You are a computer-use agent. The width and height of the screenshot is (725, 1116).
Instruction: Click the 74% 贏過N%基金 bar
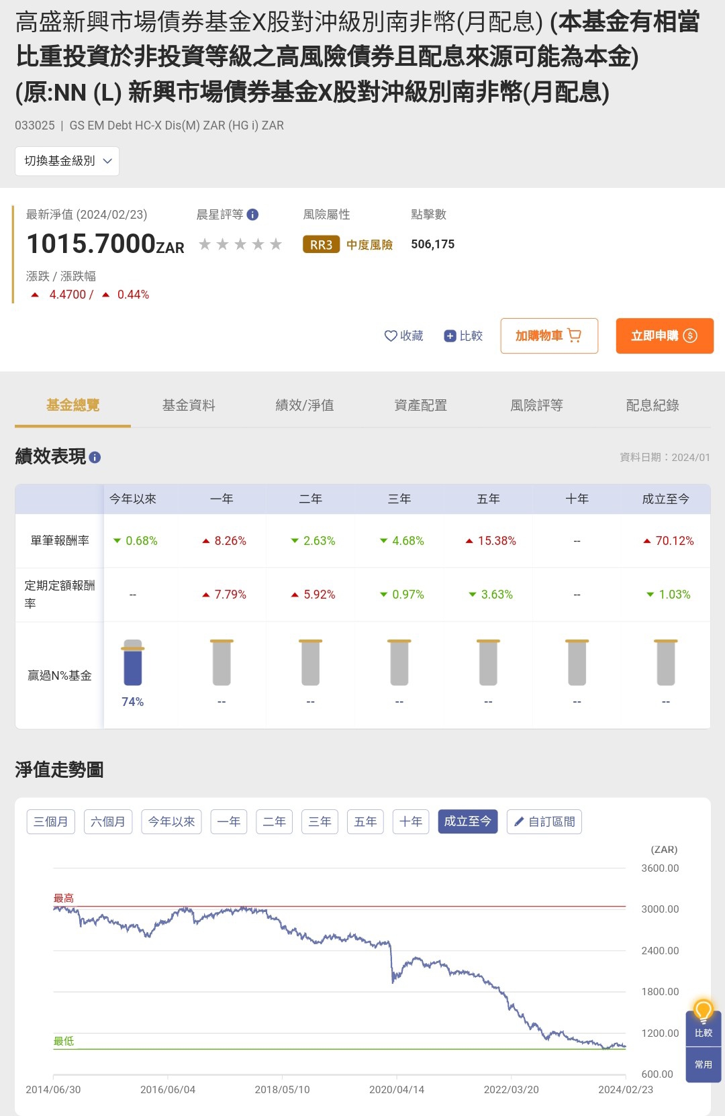(x=133, y=663)
